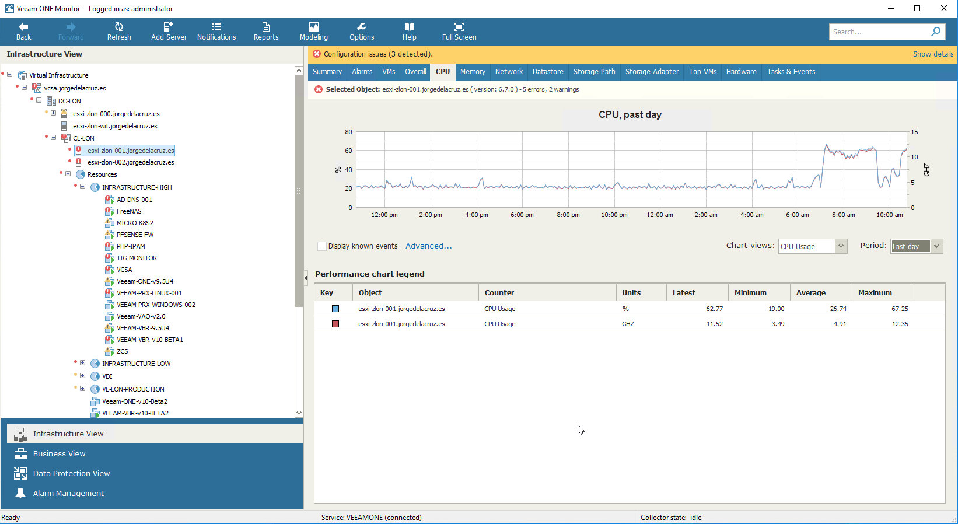
Task: Collapse the vcsa.jorgedelacruz.es tree node
Action: [x=25, y=88]
